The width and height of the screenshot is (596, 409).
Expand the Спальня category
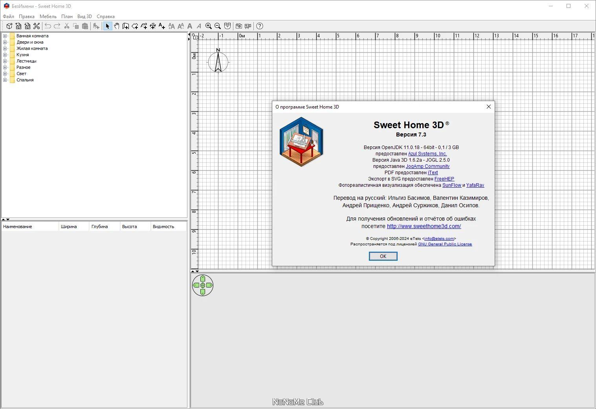[x=5, y=80]
